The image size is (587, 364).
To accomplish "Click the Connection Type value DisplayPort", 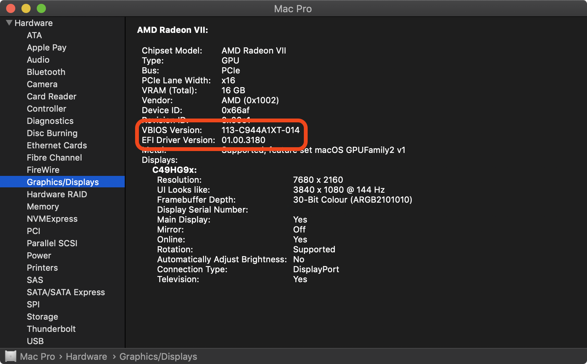I will [x=316, y=269].
